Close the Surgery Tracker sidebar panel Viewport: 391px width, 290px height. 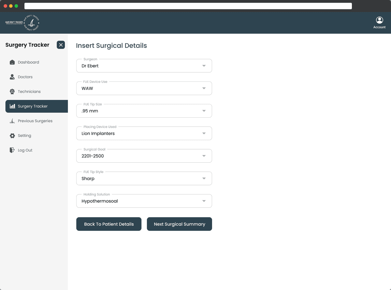click(x=61, y=45)
